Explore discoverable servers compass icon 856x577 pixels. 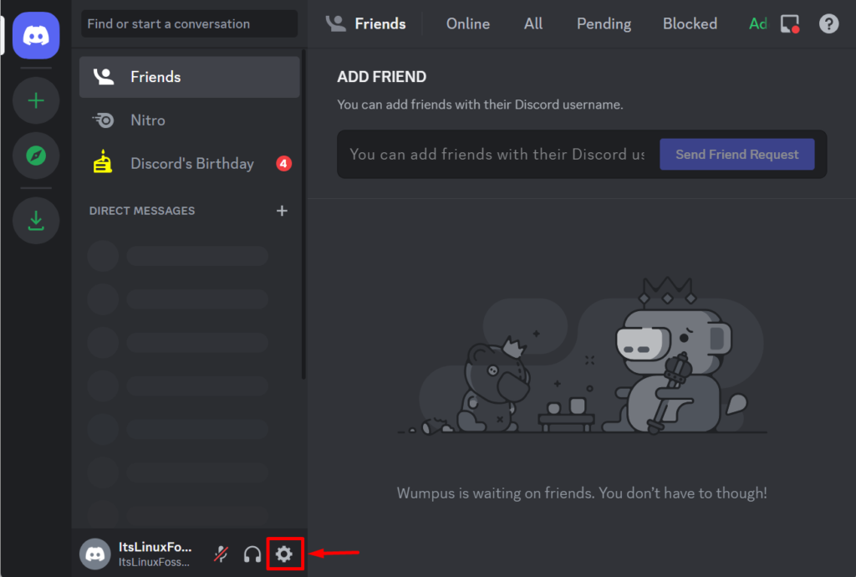point(36,156)
